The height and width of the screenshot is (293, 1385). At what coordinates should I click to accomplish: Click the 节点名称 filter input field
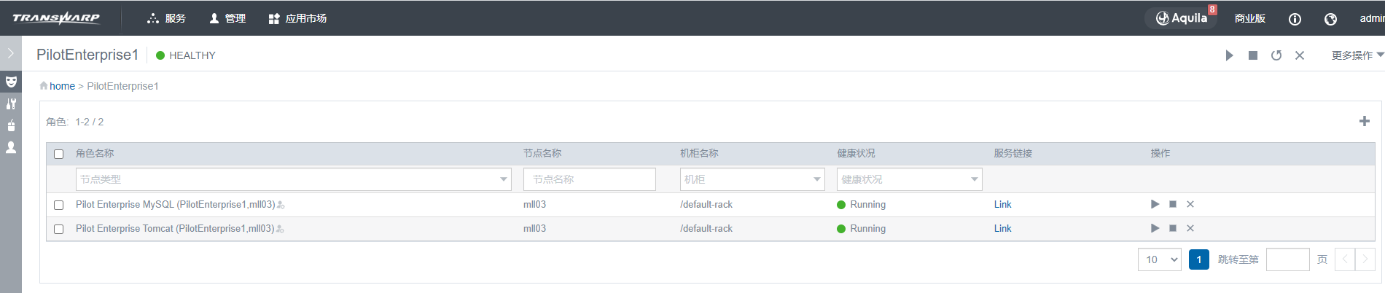tap(589, 179)
